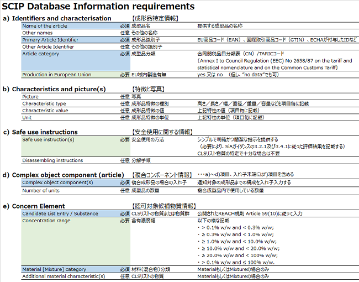Select the 'EU域内製造有無' cell
359x282 pixels.
149,75
